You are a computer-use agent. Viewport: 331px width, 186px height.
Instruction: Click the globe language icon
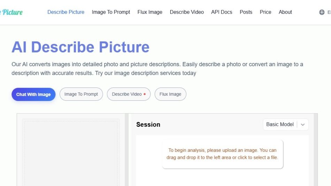[322, 12]
